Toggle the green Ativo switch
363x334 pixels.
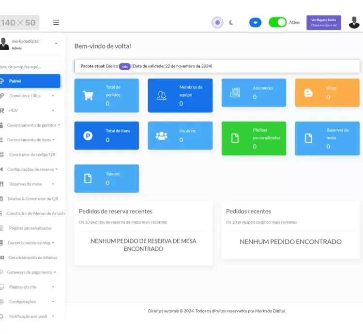277,22
